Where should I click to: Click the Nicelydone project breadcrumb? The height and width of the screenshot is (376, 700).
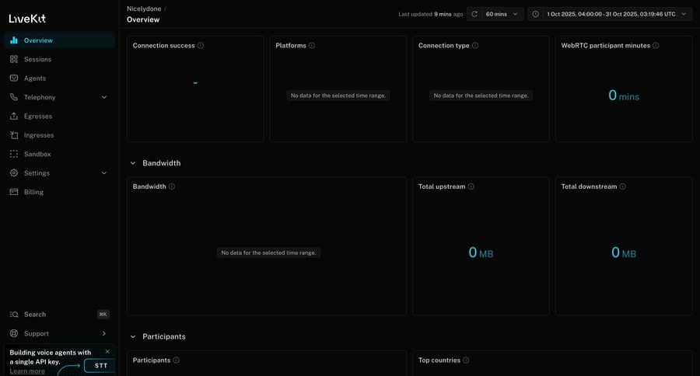(x=144, y=9)
